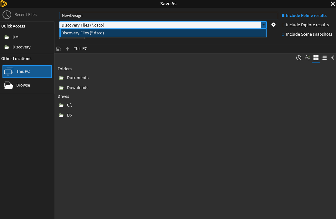The width and height of the screenshot is (336, 219).
Task: Select Discovery Files (*.dsco) option
Action: pos(163,33)
